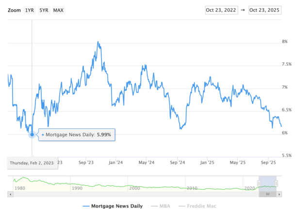296x212 pixels.
Task: Click the highlighted 5.99% data point marker
Action: pos(32,135)
